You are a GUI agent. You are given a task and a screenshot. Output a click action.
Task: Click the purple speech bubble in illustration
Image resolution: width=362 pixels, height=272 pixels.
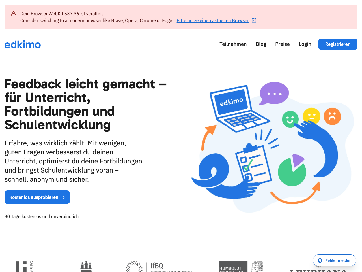(273, 93)
